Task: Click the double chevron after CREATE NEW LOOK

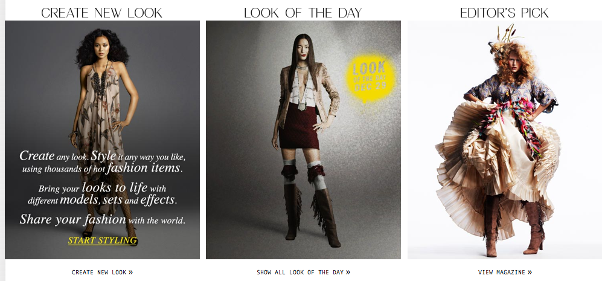Action: [130, 272]
